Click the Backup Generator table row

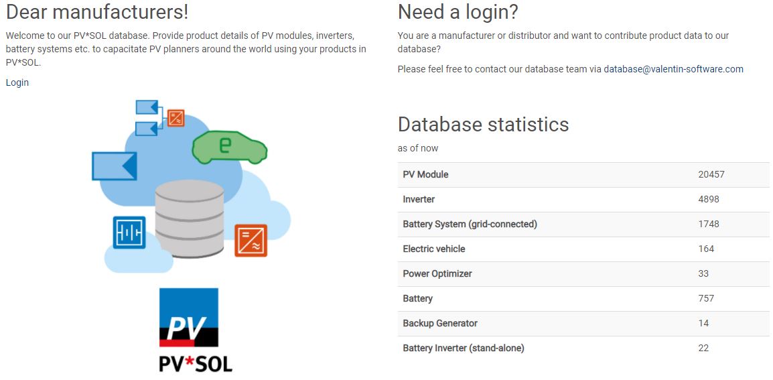[x=583, y=323]
